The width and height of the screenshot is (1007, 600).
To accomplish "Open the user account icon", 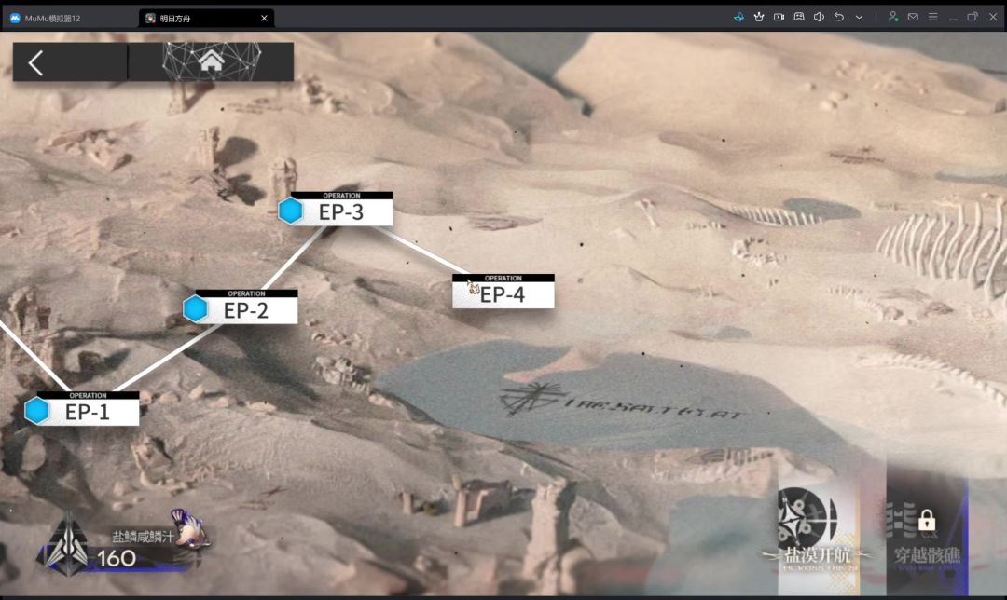I will 892,18.
